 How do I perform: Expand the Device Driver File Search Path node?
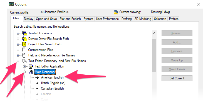point(18,39)
